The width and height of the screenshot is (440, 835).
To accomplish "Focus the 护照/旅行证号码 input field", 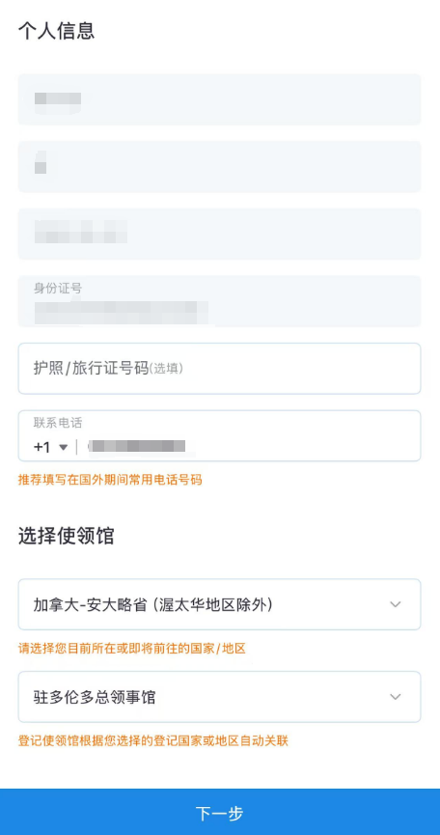I will click(220, 369).
